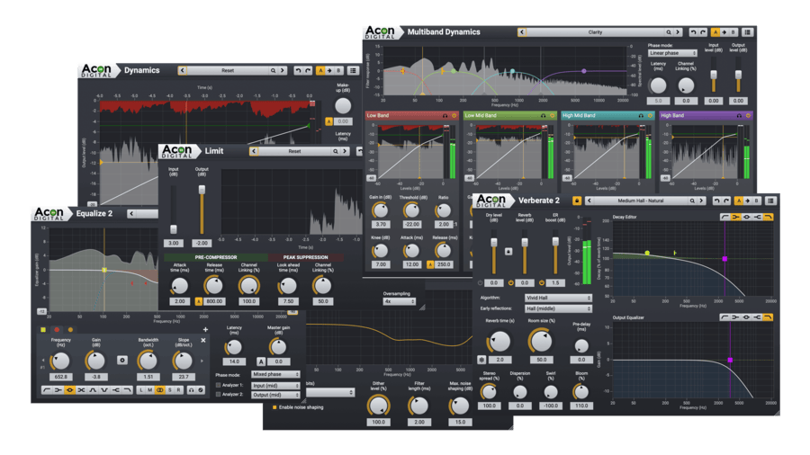Click undo icon in Dynamics header

tap(298, 71)
